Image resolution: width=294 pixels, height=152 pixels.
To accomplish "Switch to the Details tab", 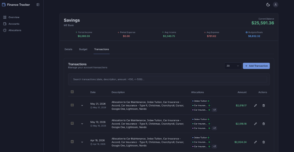I will (68, 49).
